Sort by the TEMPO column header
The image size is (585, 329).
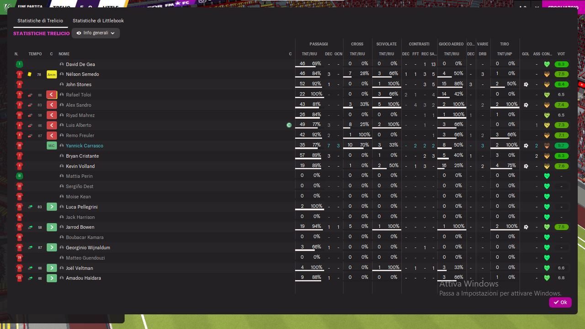click(35, 54)
